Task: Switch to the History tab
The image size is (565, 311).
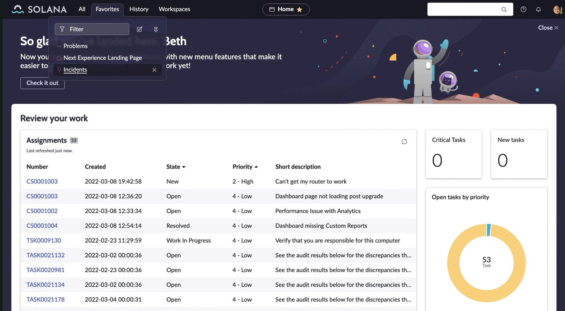Action: pyautogui.click(x=138, y=9)
